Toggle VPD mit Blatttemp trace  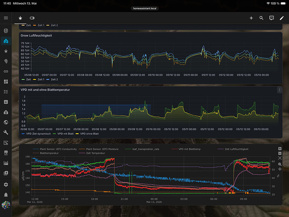tap(186, 149)
